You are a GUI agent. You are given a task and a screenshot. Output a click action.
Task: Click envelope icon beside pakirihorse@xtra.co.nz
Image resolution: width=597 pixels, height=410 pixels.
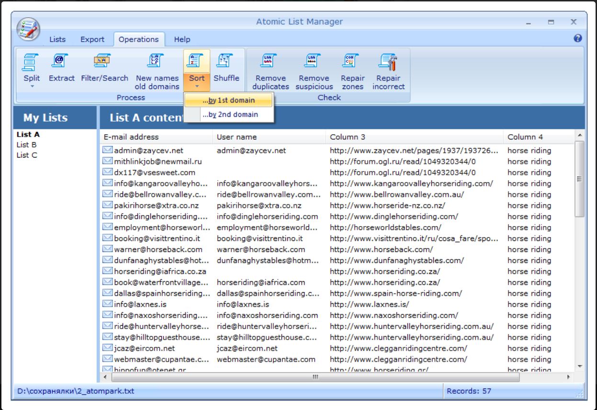point(108,205)
